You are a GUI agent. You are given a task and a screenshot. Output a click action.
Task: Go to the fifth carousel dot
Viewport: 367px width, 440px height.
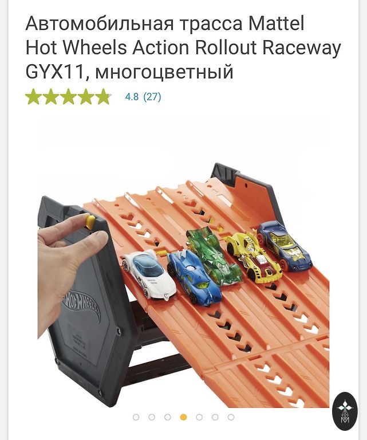click(x=199, y=417)
